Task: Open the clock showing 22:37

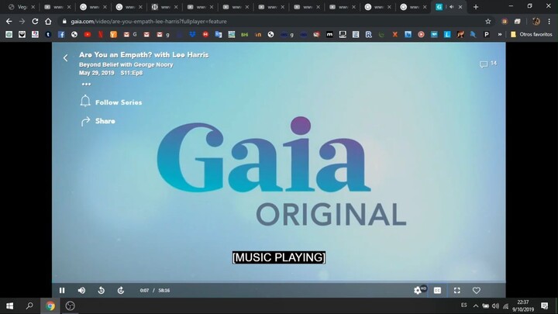Action: [x=523, y=305]
